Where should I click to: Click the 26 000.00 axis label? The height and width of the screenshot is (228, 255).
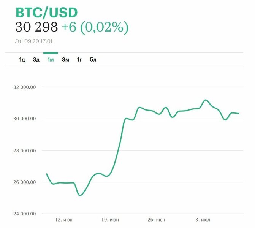click(24, 182)
